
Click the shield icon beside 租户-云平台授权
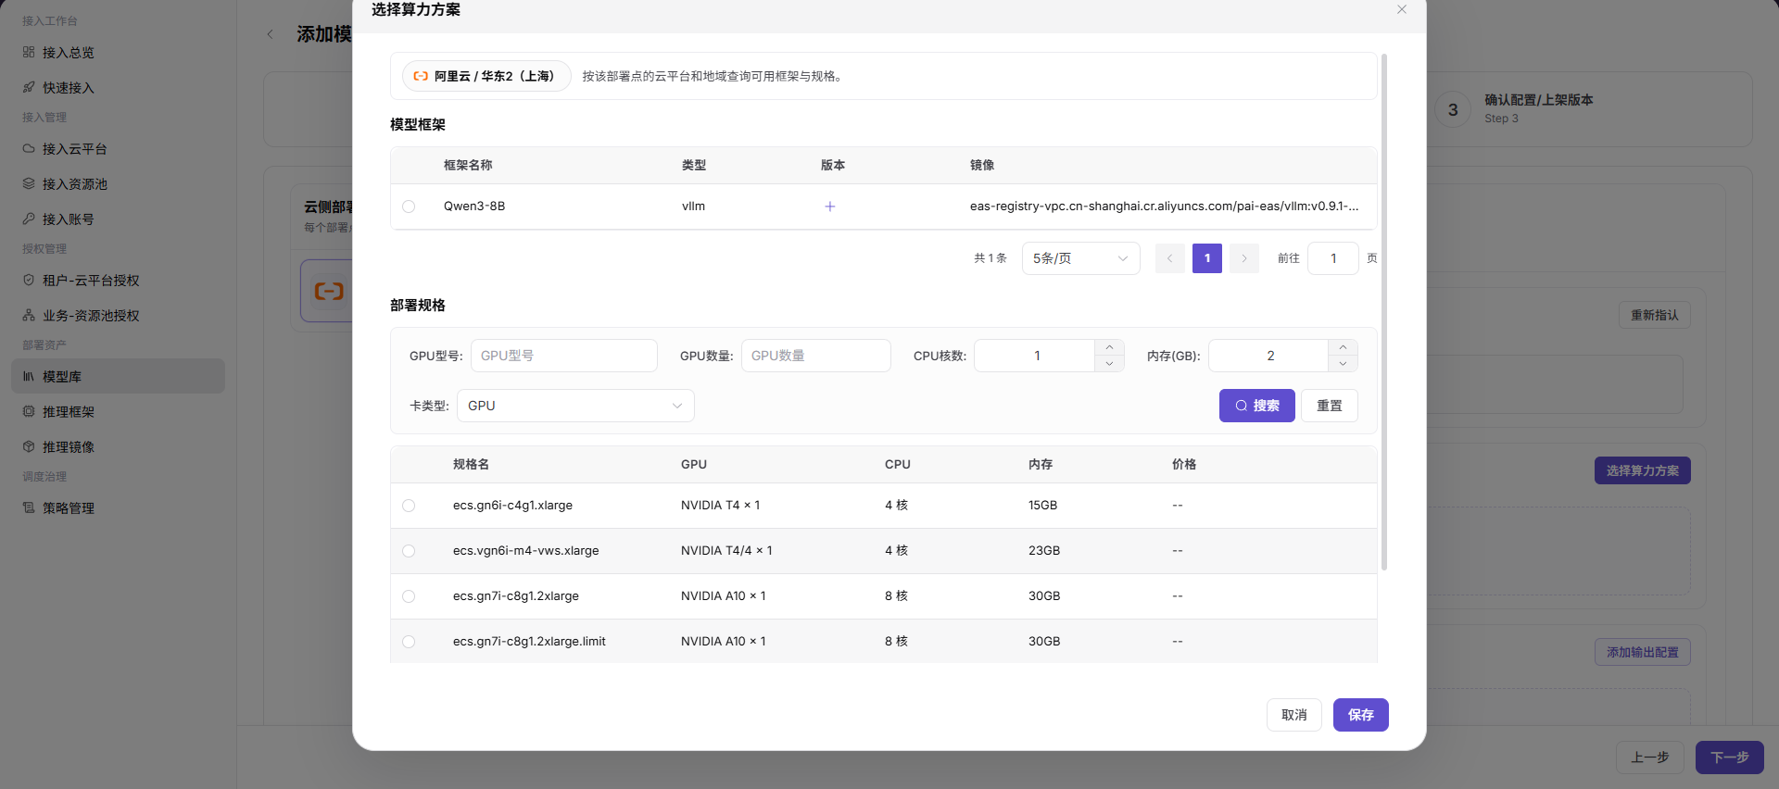(x=29, y=280)
